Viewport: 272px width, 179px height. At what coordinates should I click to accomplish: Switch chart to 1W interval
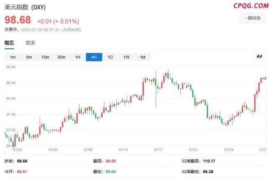[x=126, y=57]
